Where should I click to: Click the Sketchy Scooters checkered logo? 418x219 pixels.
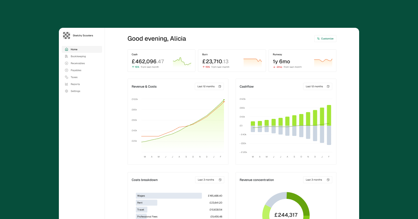coord(67,35)
